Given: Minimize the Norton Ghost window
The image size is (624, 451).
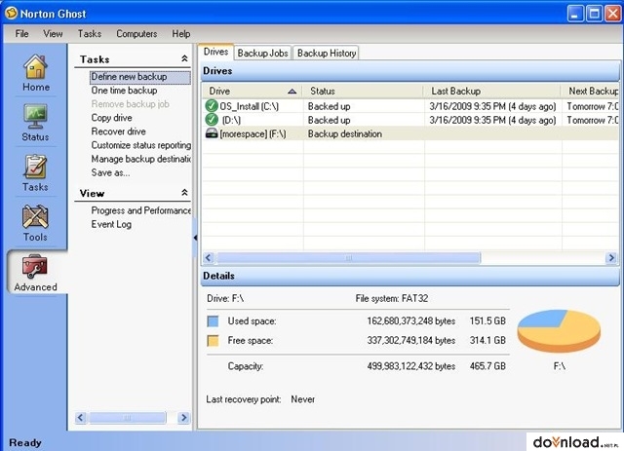Looking at the screenshot, I should [x=575, y=14].
